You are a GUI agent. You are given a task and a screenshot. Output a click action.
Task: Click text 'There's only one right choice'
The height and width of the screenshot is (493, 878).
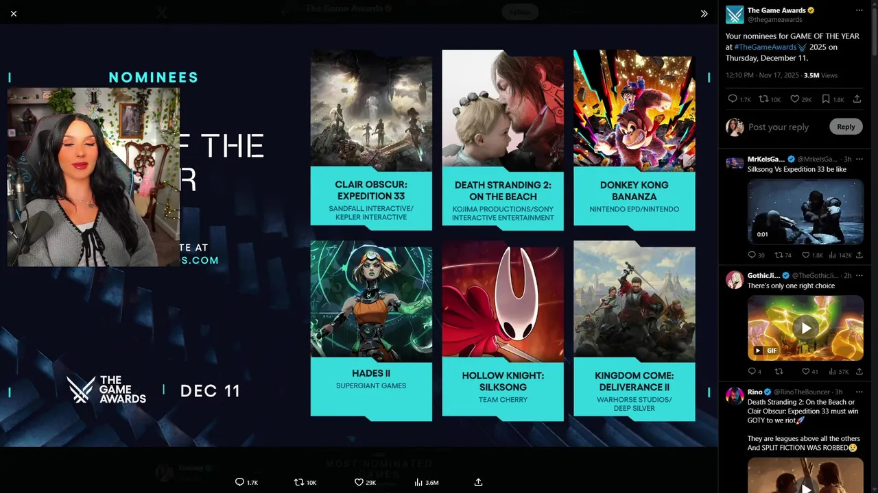[791, 286]
